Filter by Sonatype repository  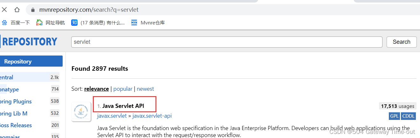10,89
